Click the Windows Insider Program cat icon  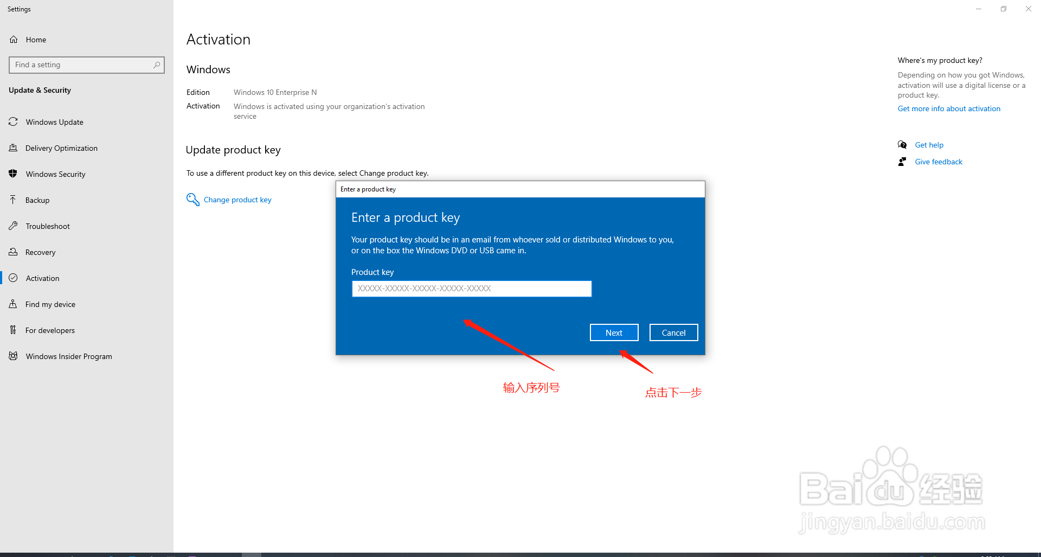(13, 356)
